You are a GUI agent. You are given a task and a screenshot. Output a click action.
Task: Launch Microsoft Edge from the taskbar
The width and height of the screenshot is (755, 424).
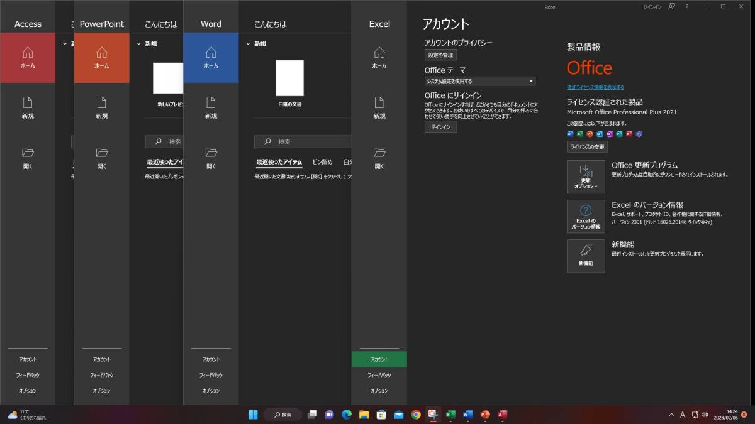pos(346,415)
